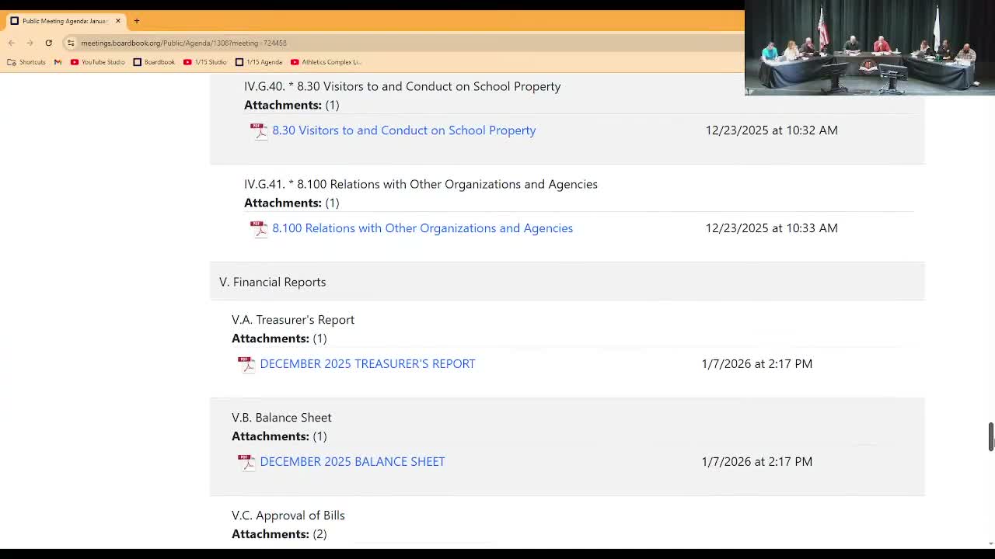Click PDF icon for 8.30 Visitors attachment
Image resolution: width=995 pixels, height=559 pixels.
pyautogui.click(x=259, y=130)
